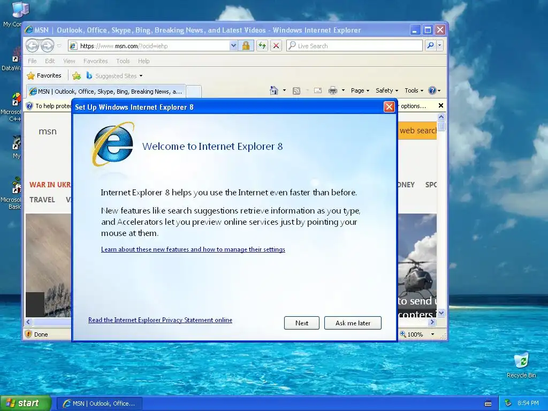Close the Set Up Internet Explorer dialog
The height and width of the screenshot is (411, 548).
[x=389, y=106]
